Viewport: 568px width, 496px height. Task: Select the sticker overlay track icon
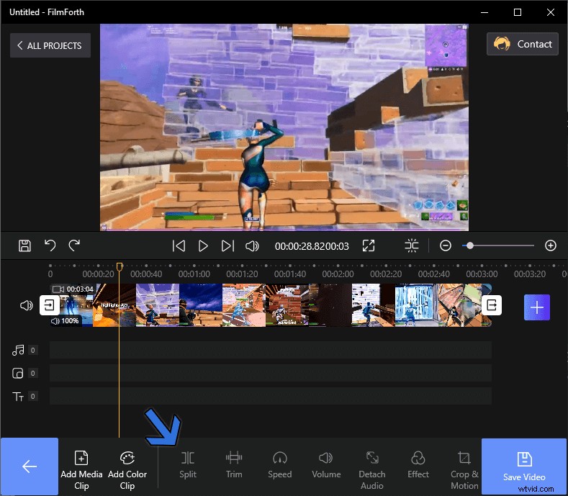pyautogui.click(x=18, y=373)
